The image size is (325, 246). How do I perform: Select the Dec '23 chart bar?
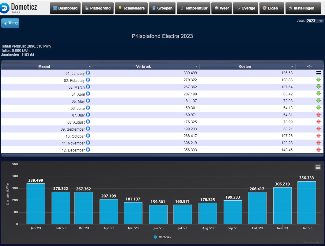pos(307,203)
